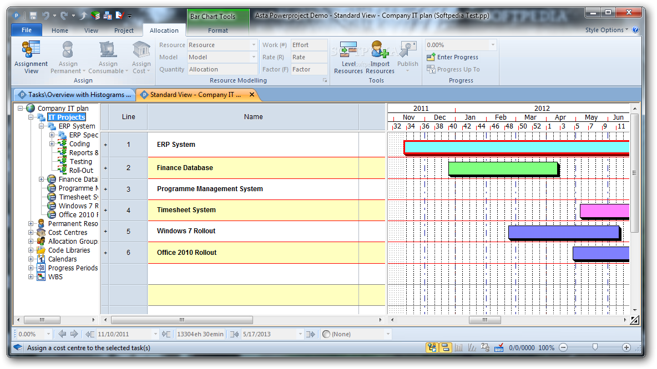Switch to the Project ribbon tab
Image resolution: width=657 pixels, height=369 pixels.
(124, 30)
